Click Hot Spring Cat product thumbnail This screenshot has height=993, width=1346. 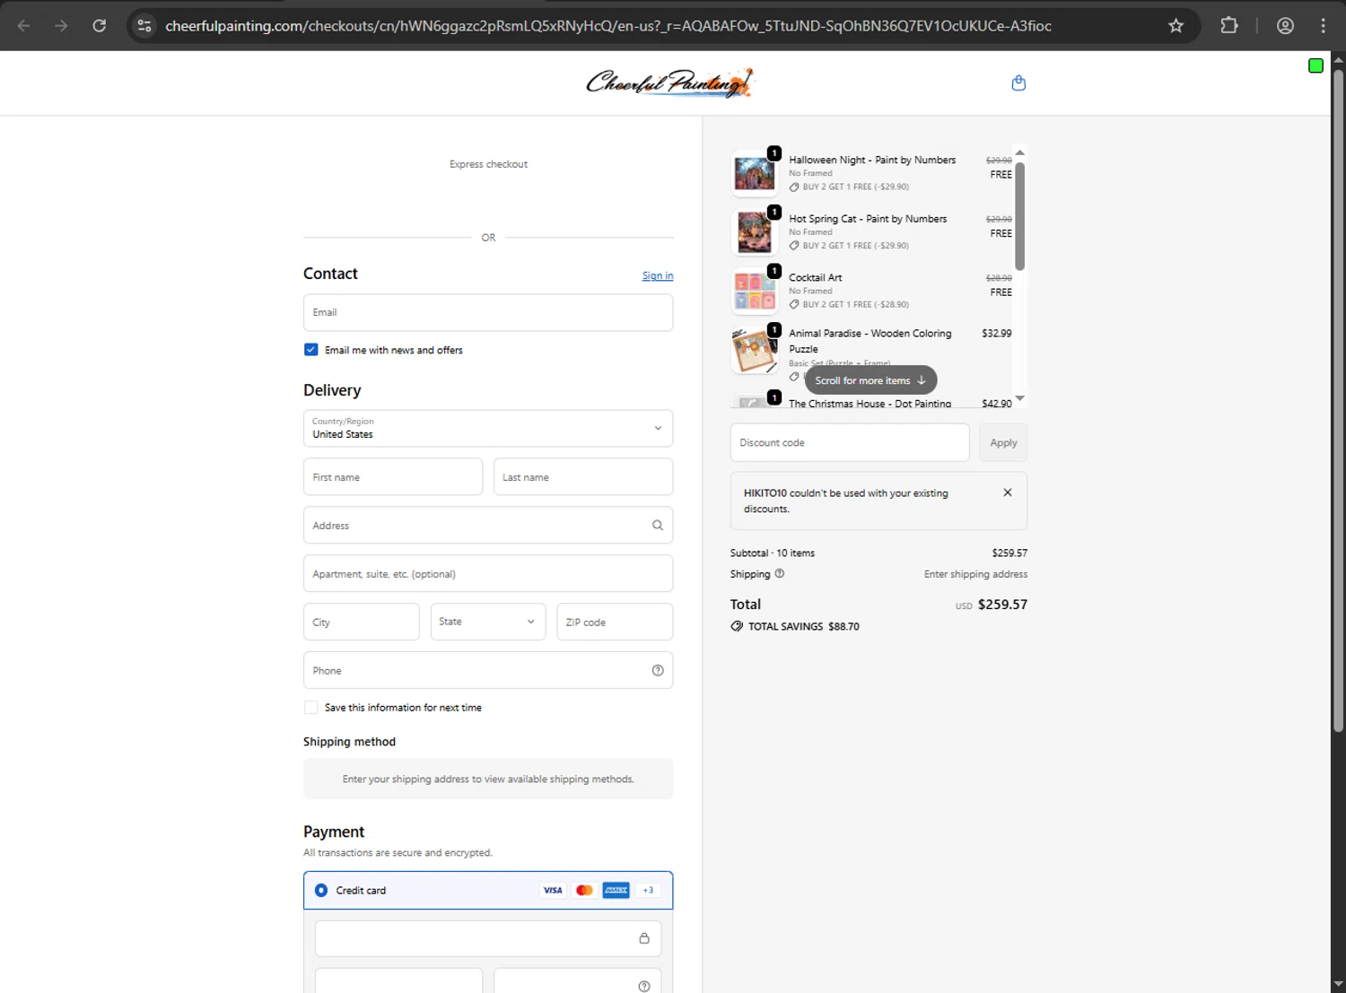[x=755, y=232]
